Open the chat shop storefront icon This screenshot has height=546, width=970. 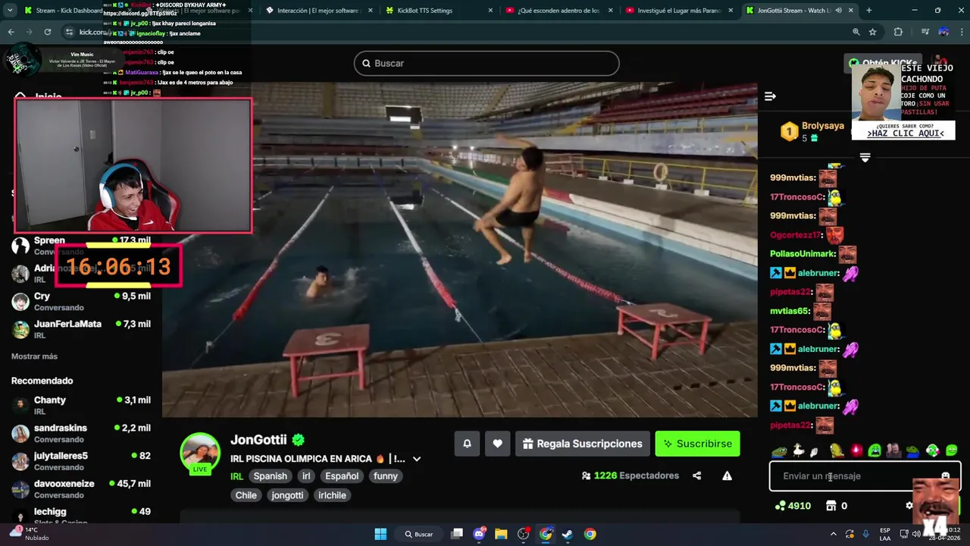pos(831,506)
